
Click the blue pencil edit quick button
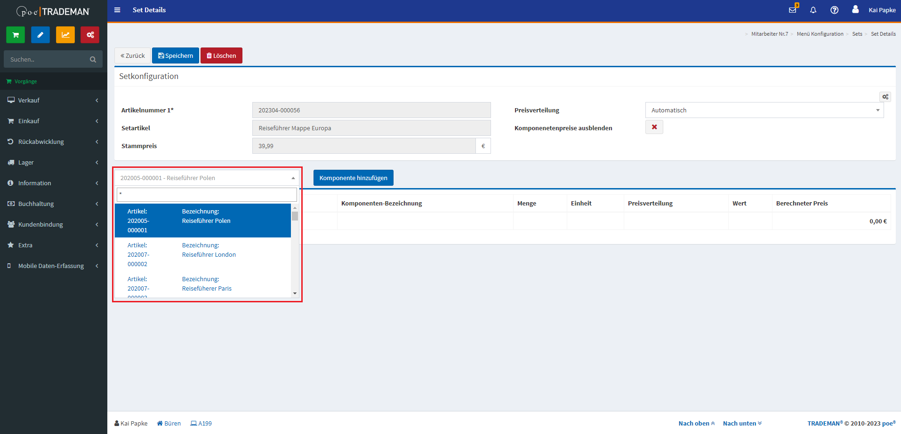point(40,35)
